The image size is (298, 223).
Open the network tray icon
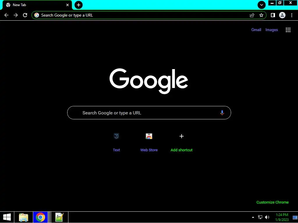point(260,217)
